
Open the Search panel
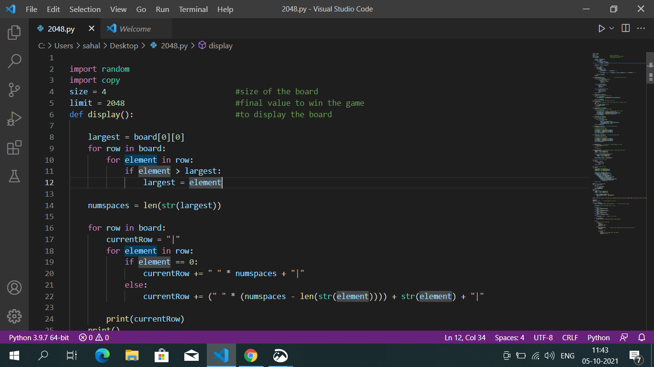click(x=14, y=61)
